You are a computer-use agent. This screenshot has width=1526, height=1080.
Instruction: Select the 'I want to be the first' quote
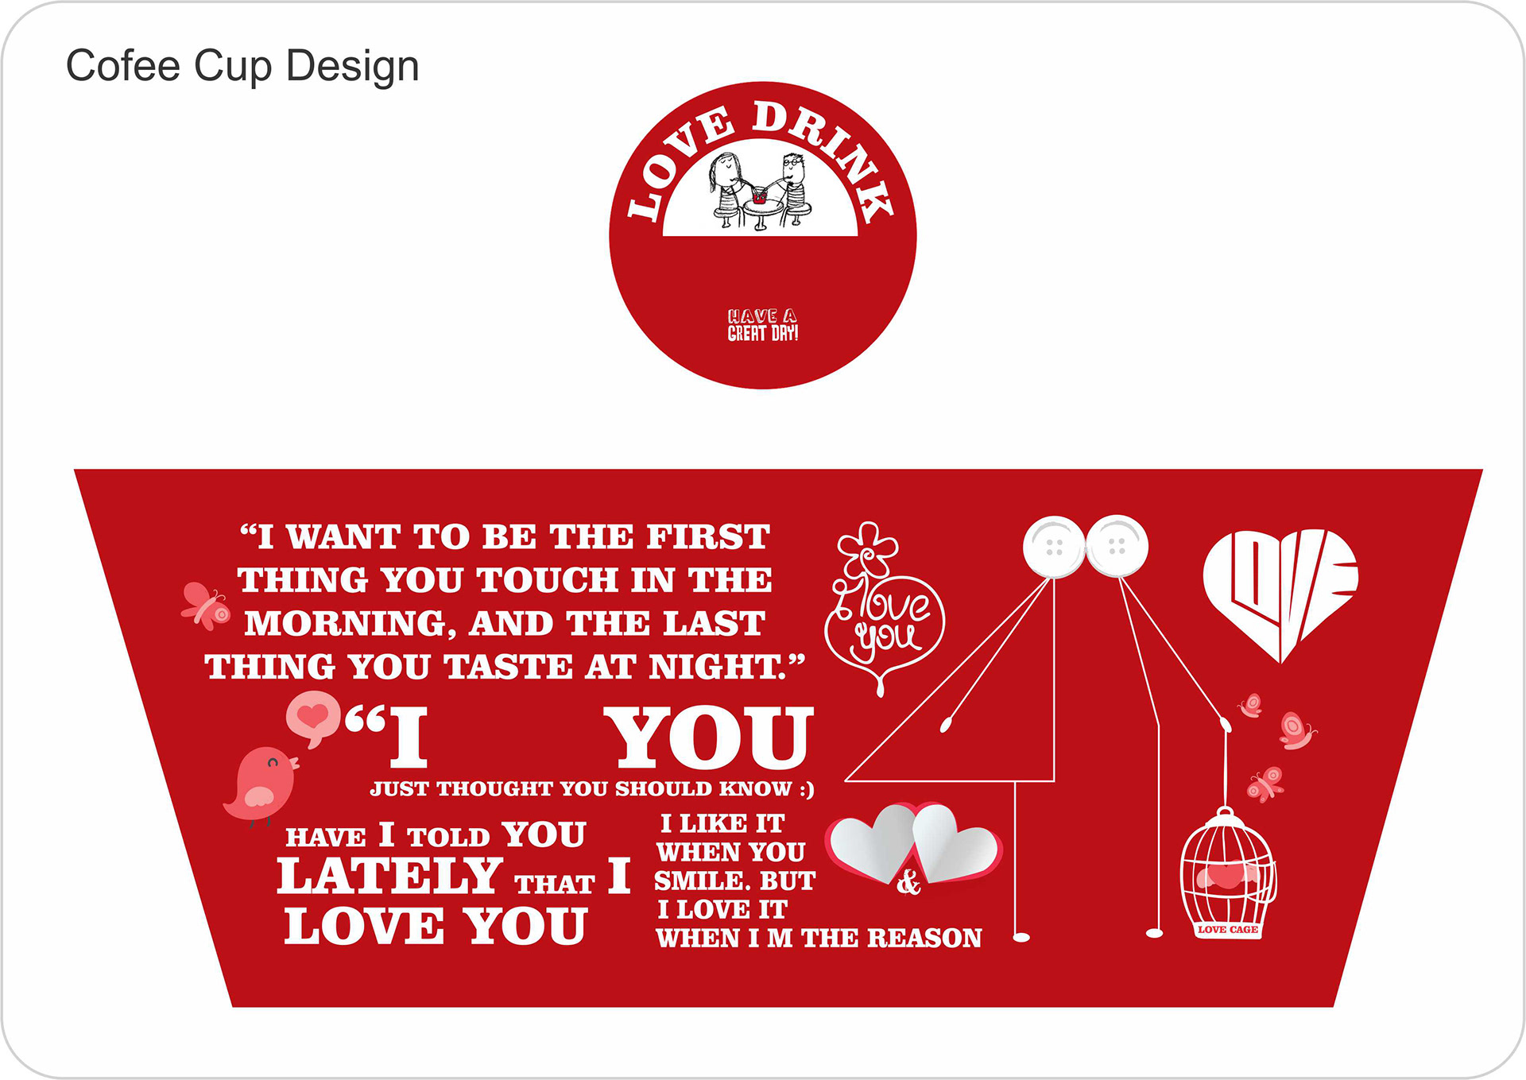click(505, 602)
